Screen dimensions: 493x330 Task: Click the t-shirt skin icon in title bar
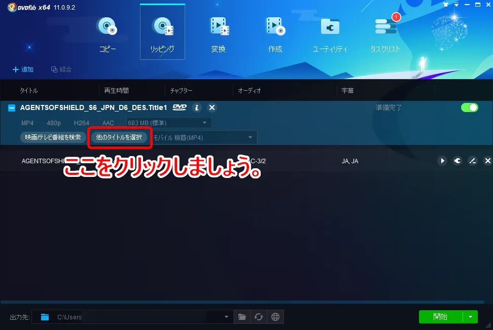tap(445, 5)
